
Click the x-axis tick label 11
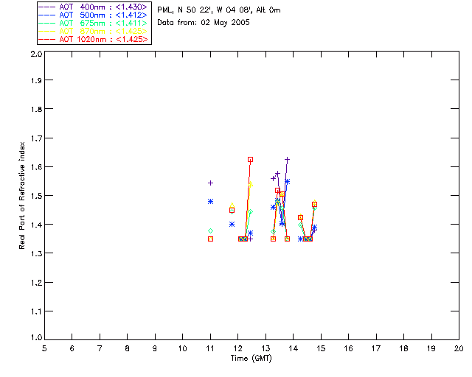(210, 348)
